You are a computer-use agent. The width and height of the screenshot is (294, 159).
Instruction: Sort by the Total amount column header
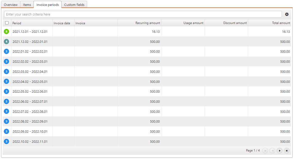[281, 23]
